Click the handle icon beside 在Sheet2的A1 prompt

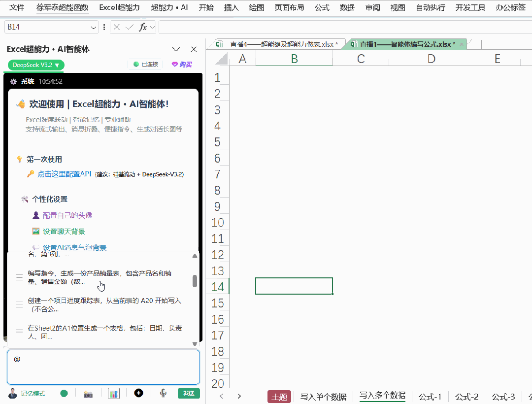coord(19,331)
